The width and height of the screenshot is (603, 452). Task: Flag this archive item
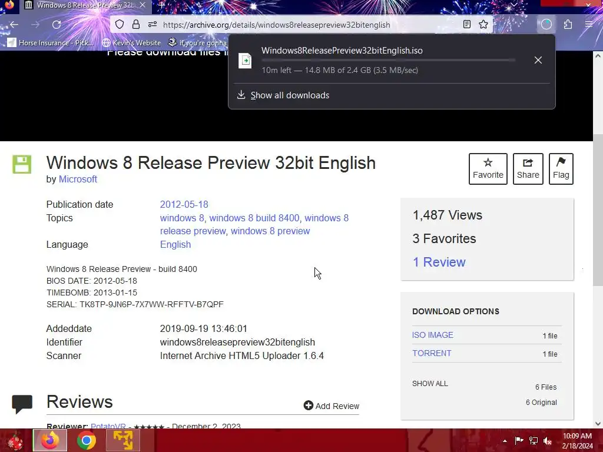pos(561,169)
